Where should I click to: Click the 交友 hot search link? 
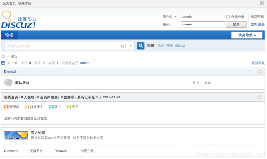[170, 46]
